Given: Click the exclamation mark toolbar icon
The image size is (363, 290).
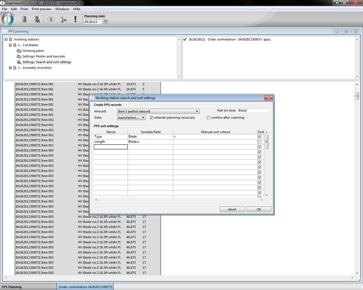Looking at the screenshot, I should [75, 19].
